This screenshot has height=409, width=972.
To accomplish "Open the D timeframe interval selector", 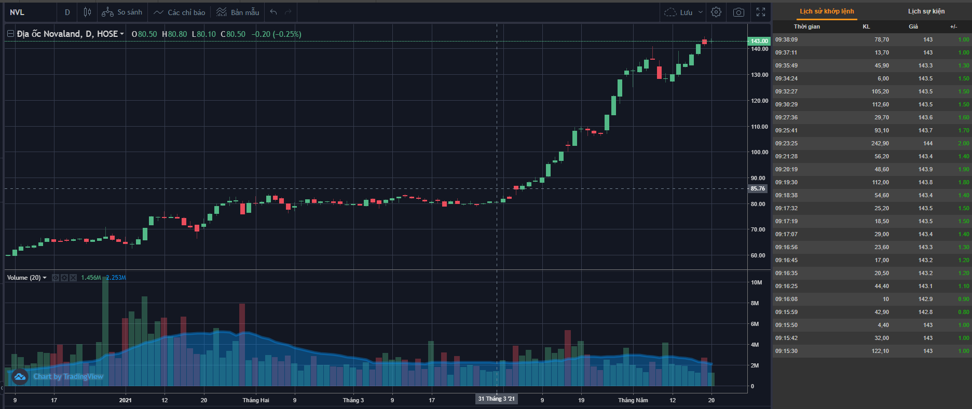I will coord(67,12).
